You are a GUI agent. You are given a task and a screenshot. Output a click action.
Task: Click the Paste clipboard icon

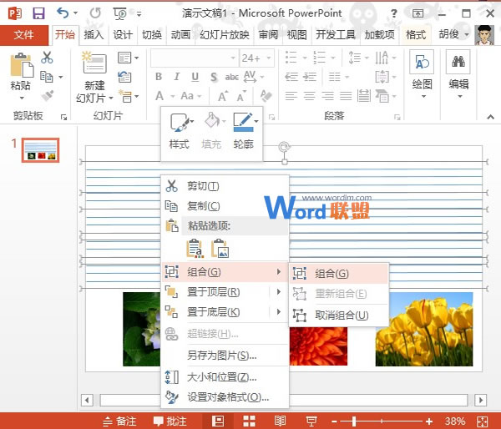[x=21, y=65]
